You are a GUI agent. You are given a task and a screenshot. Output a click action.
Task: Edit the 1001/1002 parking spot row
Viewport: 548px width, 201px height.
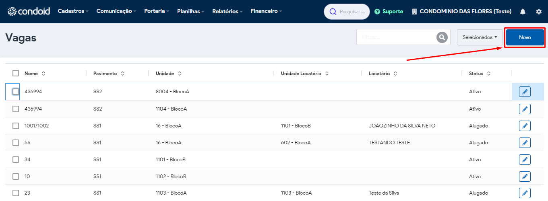[x=525, y=126]
